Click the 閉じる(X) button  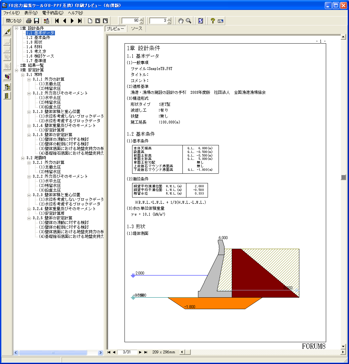(x=13, y=21)
